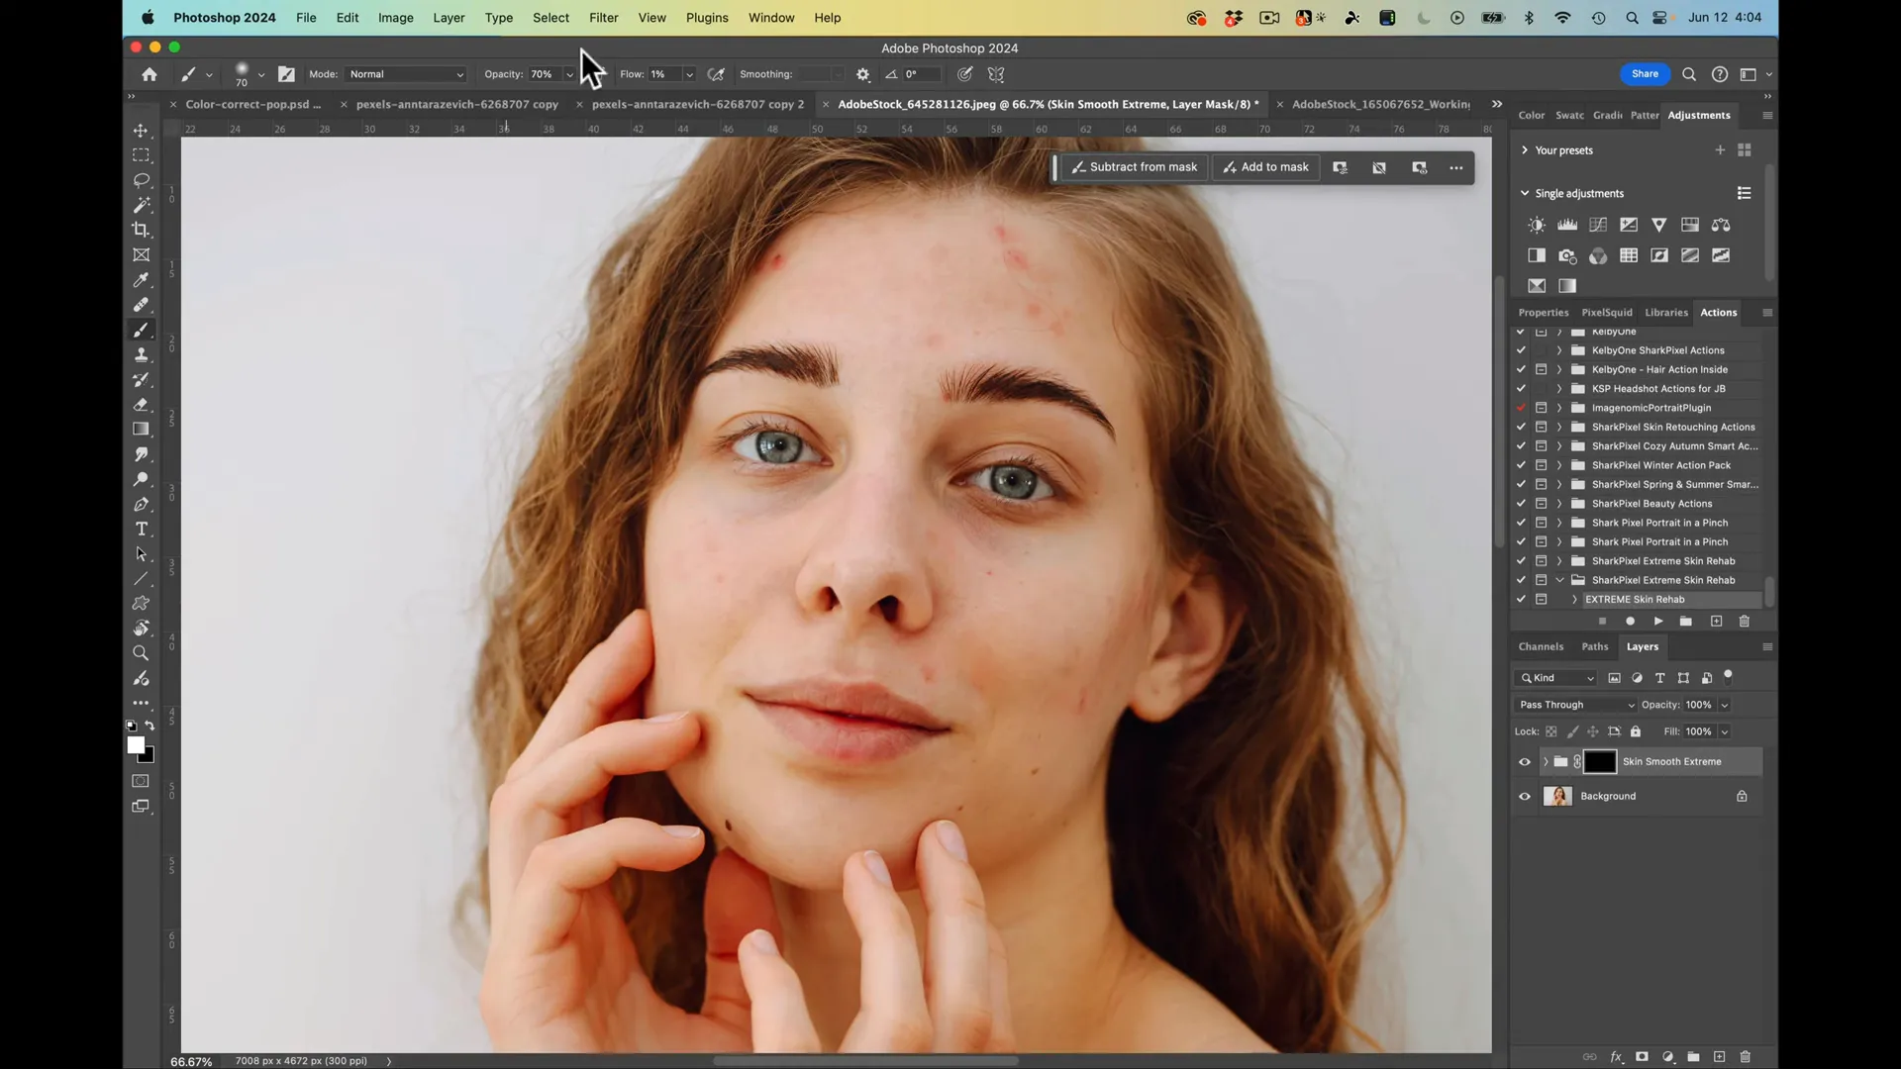Click Add layer mask icon in Layers panel
The image size is (1901, 1069).
[1642, 1057]
